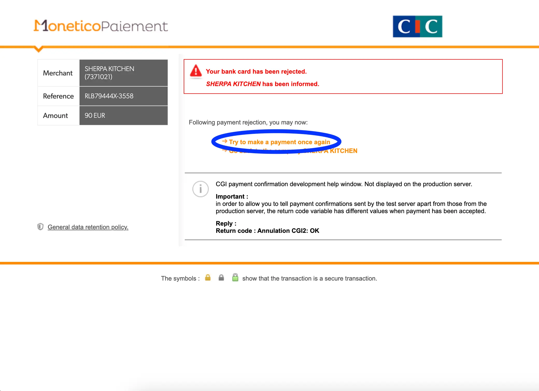Click the SHERPA KITCHEN has been informed text
Screen dimensions: 539x391
click(262, 84)
